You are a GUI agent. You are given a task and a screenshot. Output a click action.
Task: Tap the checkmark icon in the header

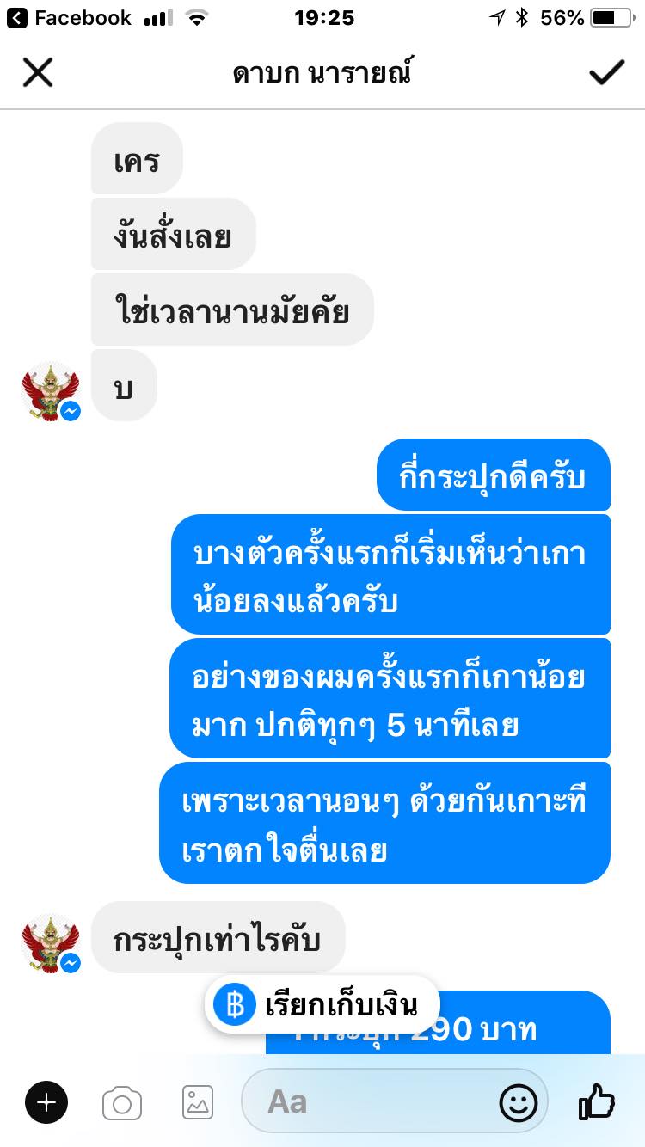[x=606, y=73]
